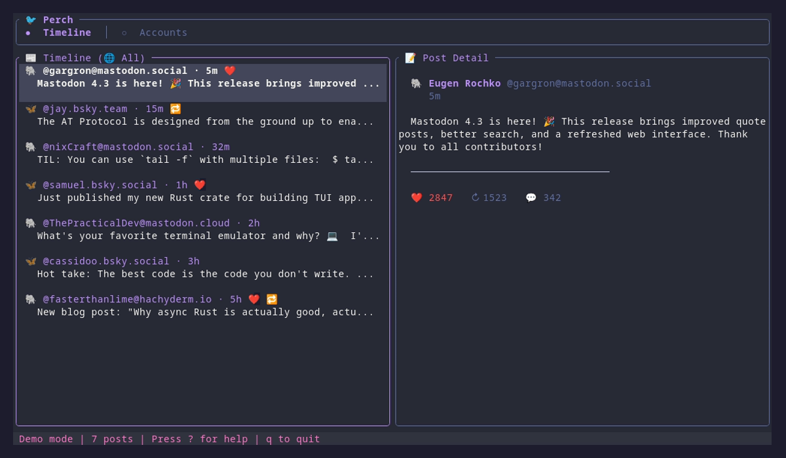Image resolution: width=786 pixels, height=458 pixels.
Task: Select the Timeline tab
Action: coord(67,33)
